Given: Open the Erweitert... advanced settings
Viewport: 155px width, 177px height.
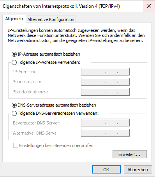Looking at the screenshot, I should click(x=130, y=154).
